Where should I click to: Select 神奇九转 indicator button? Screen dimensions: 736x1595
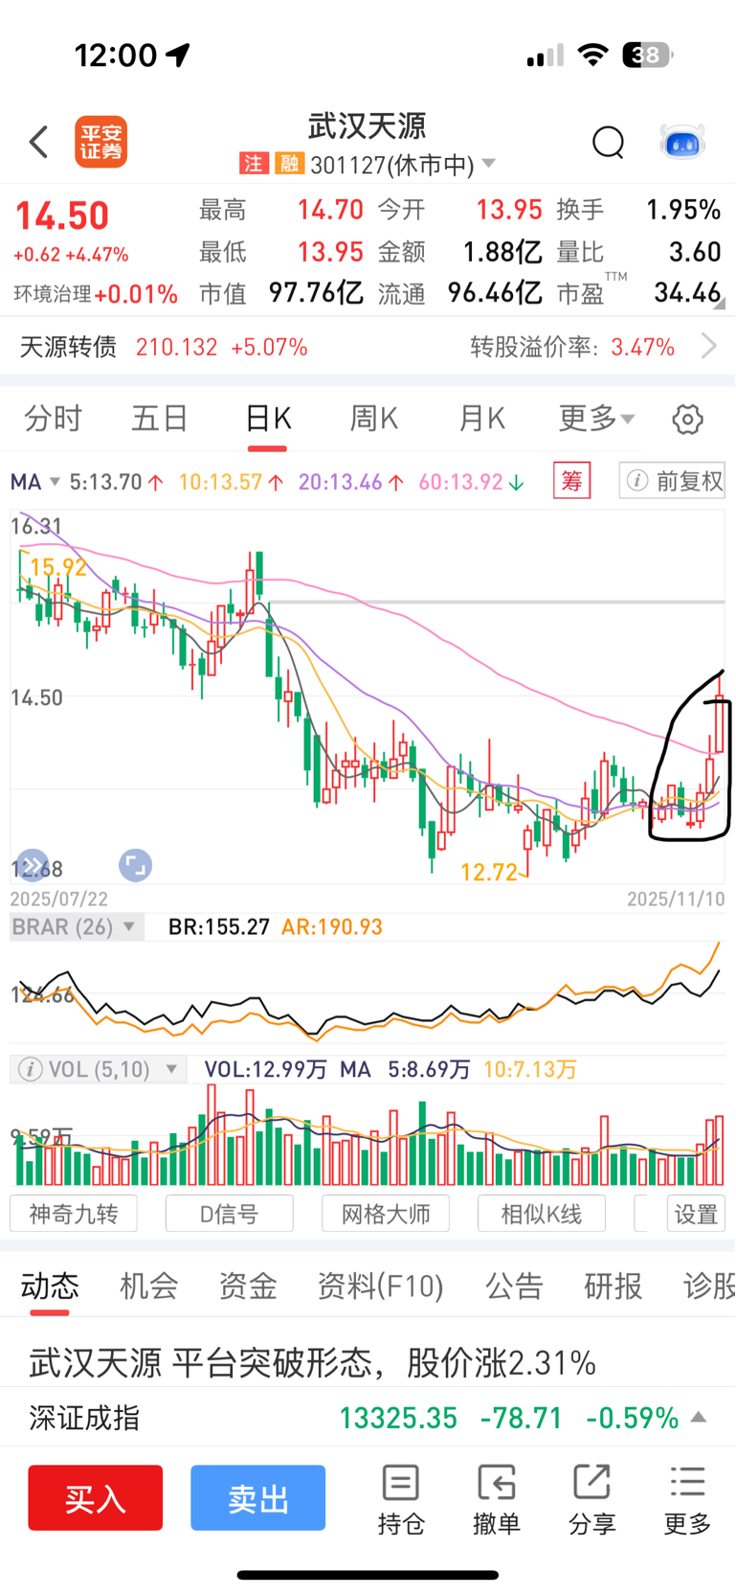[74, 1214]
